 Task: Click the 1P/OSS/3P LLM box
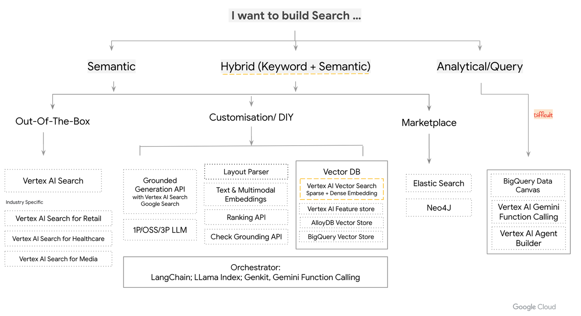click(x=160, y=230)
